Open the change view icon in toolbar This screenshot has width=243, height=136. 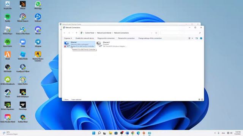[189, 38]
